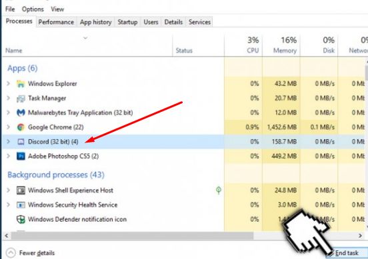Expand the Discord (32 bit) process group
Image resolution: width=368 pixels, height=259 pixels.
(x=9, y=142)
